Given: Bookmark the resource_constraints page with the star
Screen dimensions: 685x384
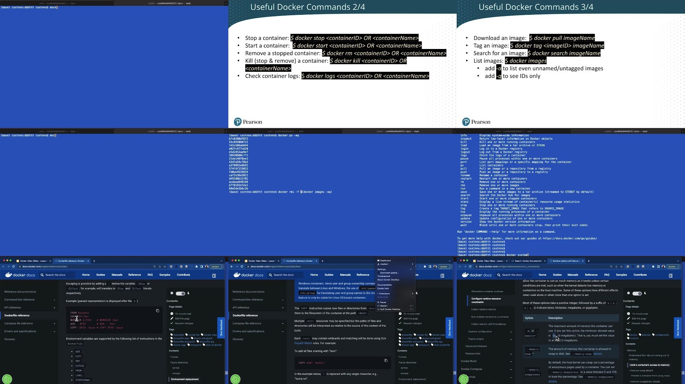Looking at the screenshot, I should pos(621,266).
